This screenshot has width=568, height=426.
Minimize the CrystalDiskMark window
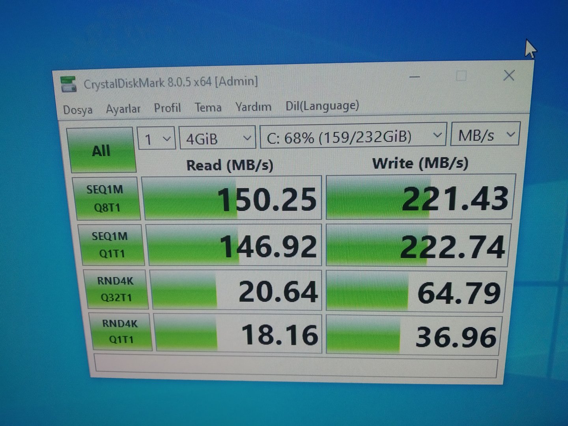pos(415,77)
